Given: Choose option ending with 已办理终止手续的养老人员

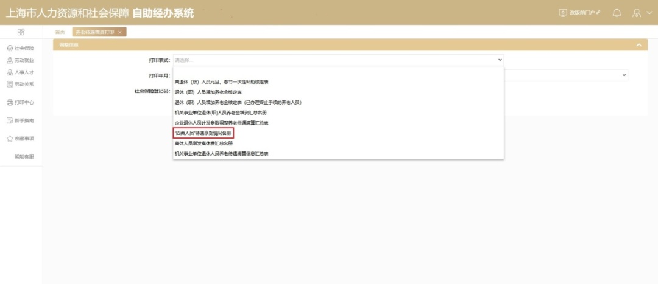Looking at the screenshot, I should click(238, 102).
